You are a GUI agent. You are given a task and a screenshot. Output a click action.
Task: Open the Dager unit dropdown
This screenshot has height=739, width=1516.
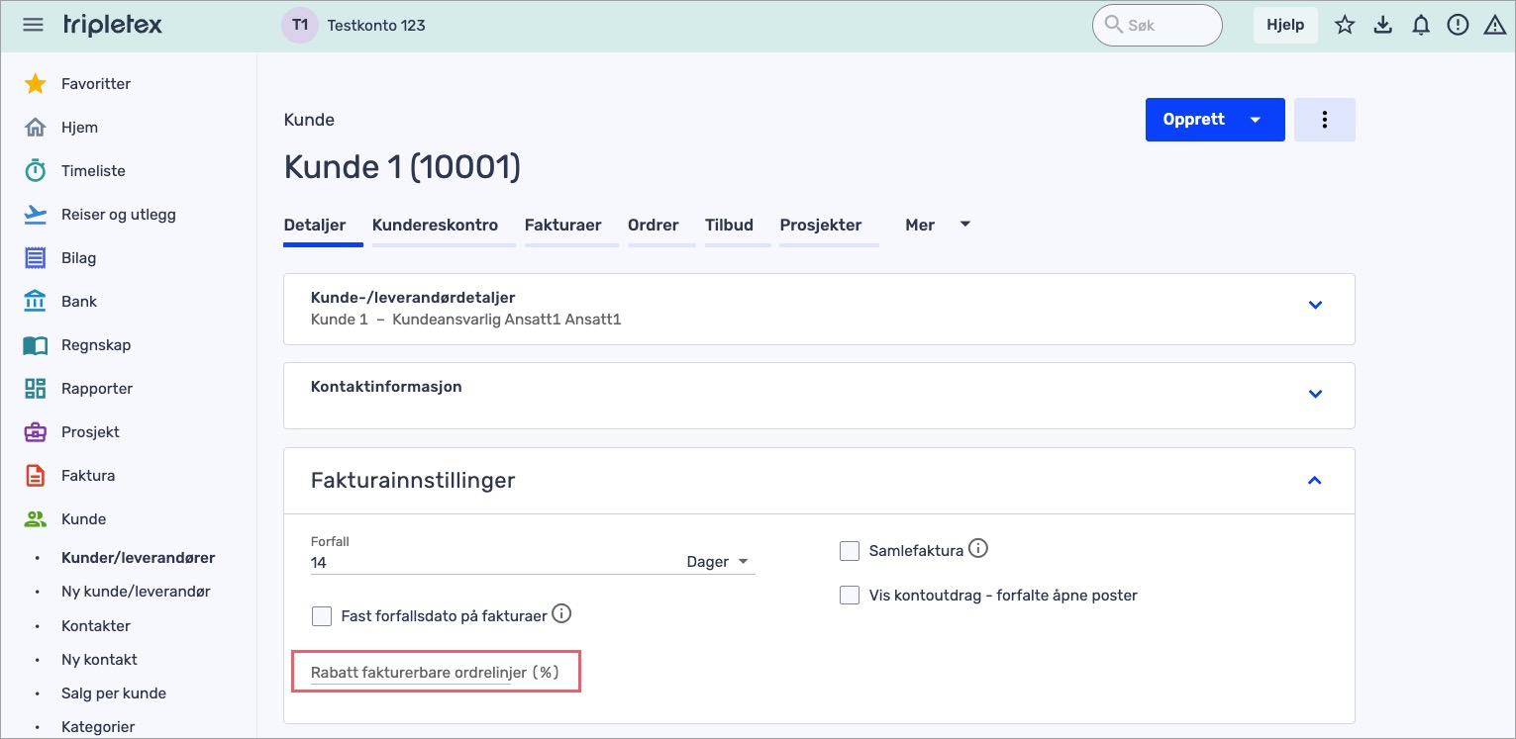coord(720,562)
